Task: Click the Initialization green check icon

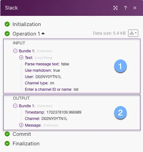Action: point(7,24)
